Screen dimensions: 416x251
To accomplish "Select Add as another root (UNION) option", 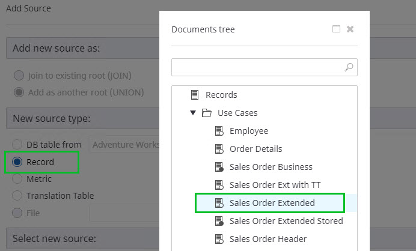I will click(x=19, y=92).
